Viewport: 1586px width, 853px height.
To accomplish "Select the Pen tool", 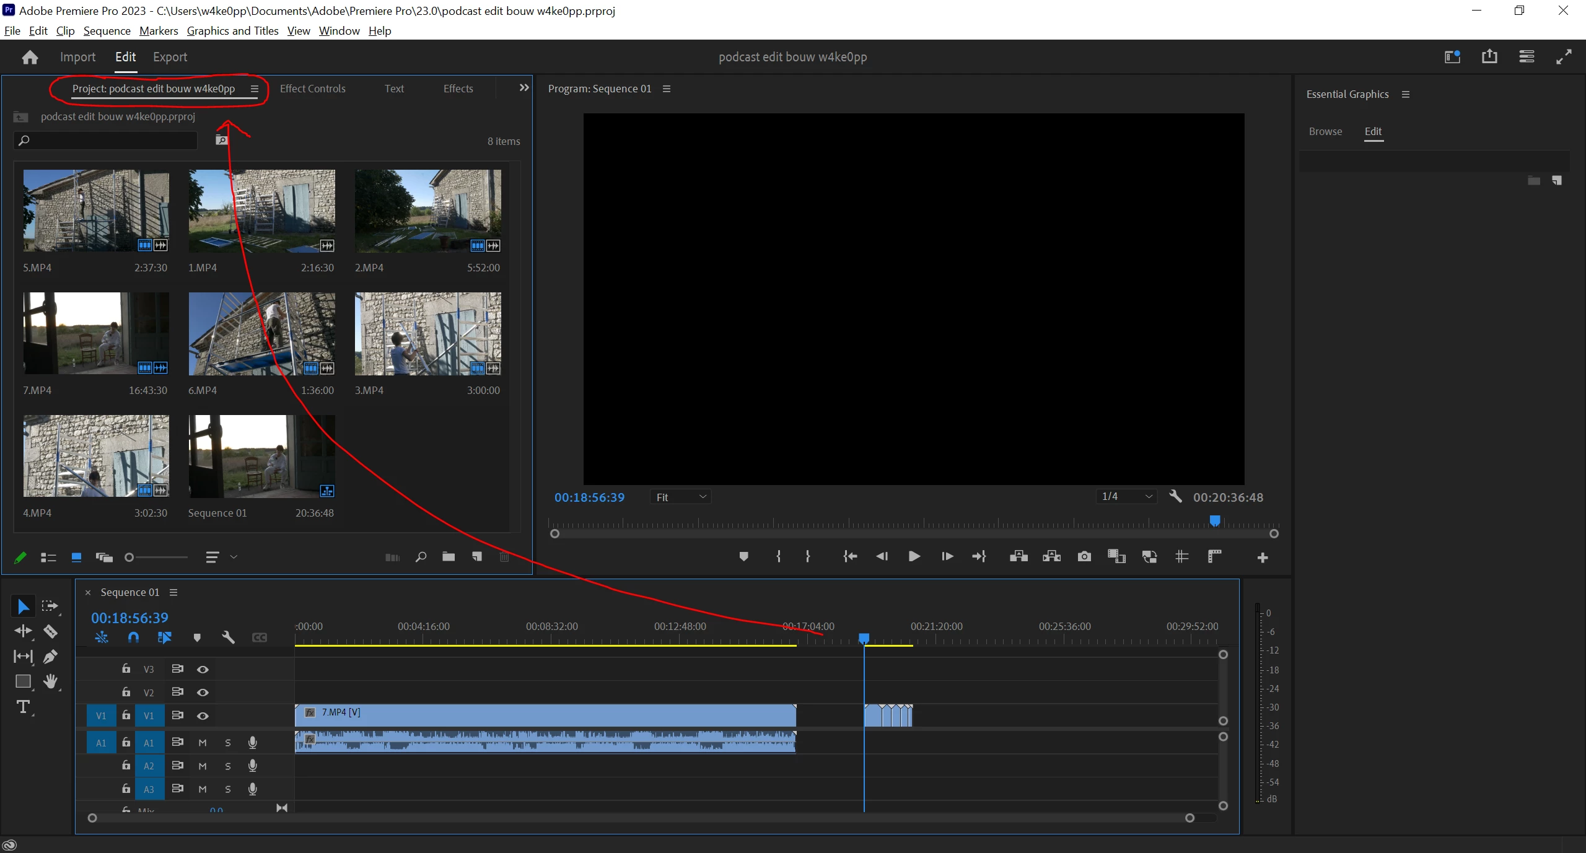I will pos(50,657).
